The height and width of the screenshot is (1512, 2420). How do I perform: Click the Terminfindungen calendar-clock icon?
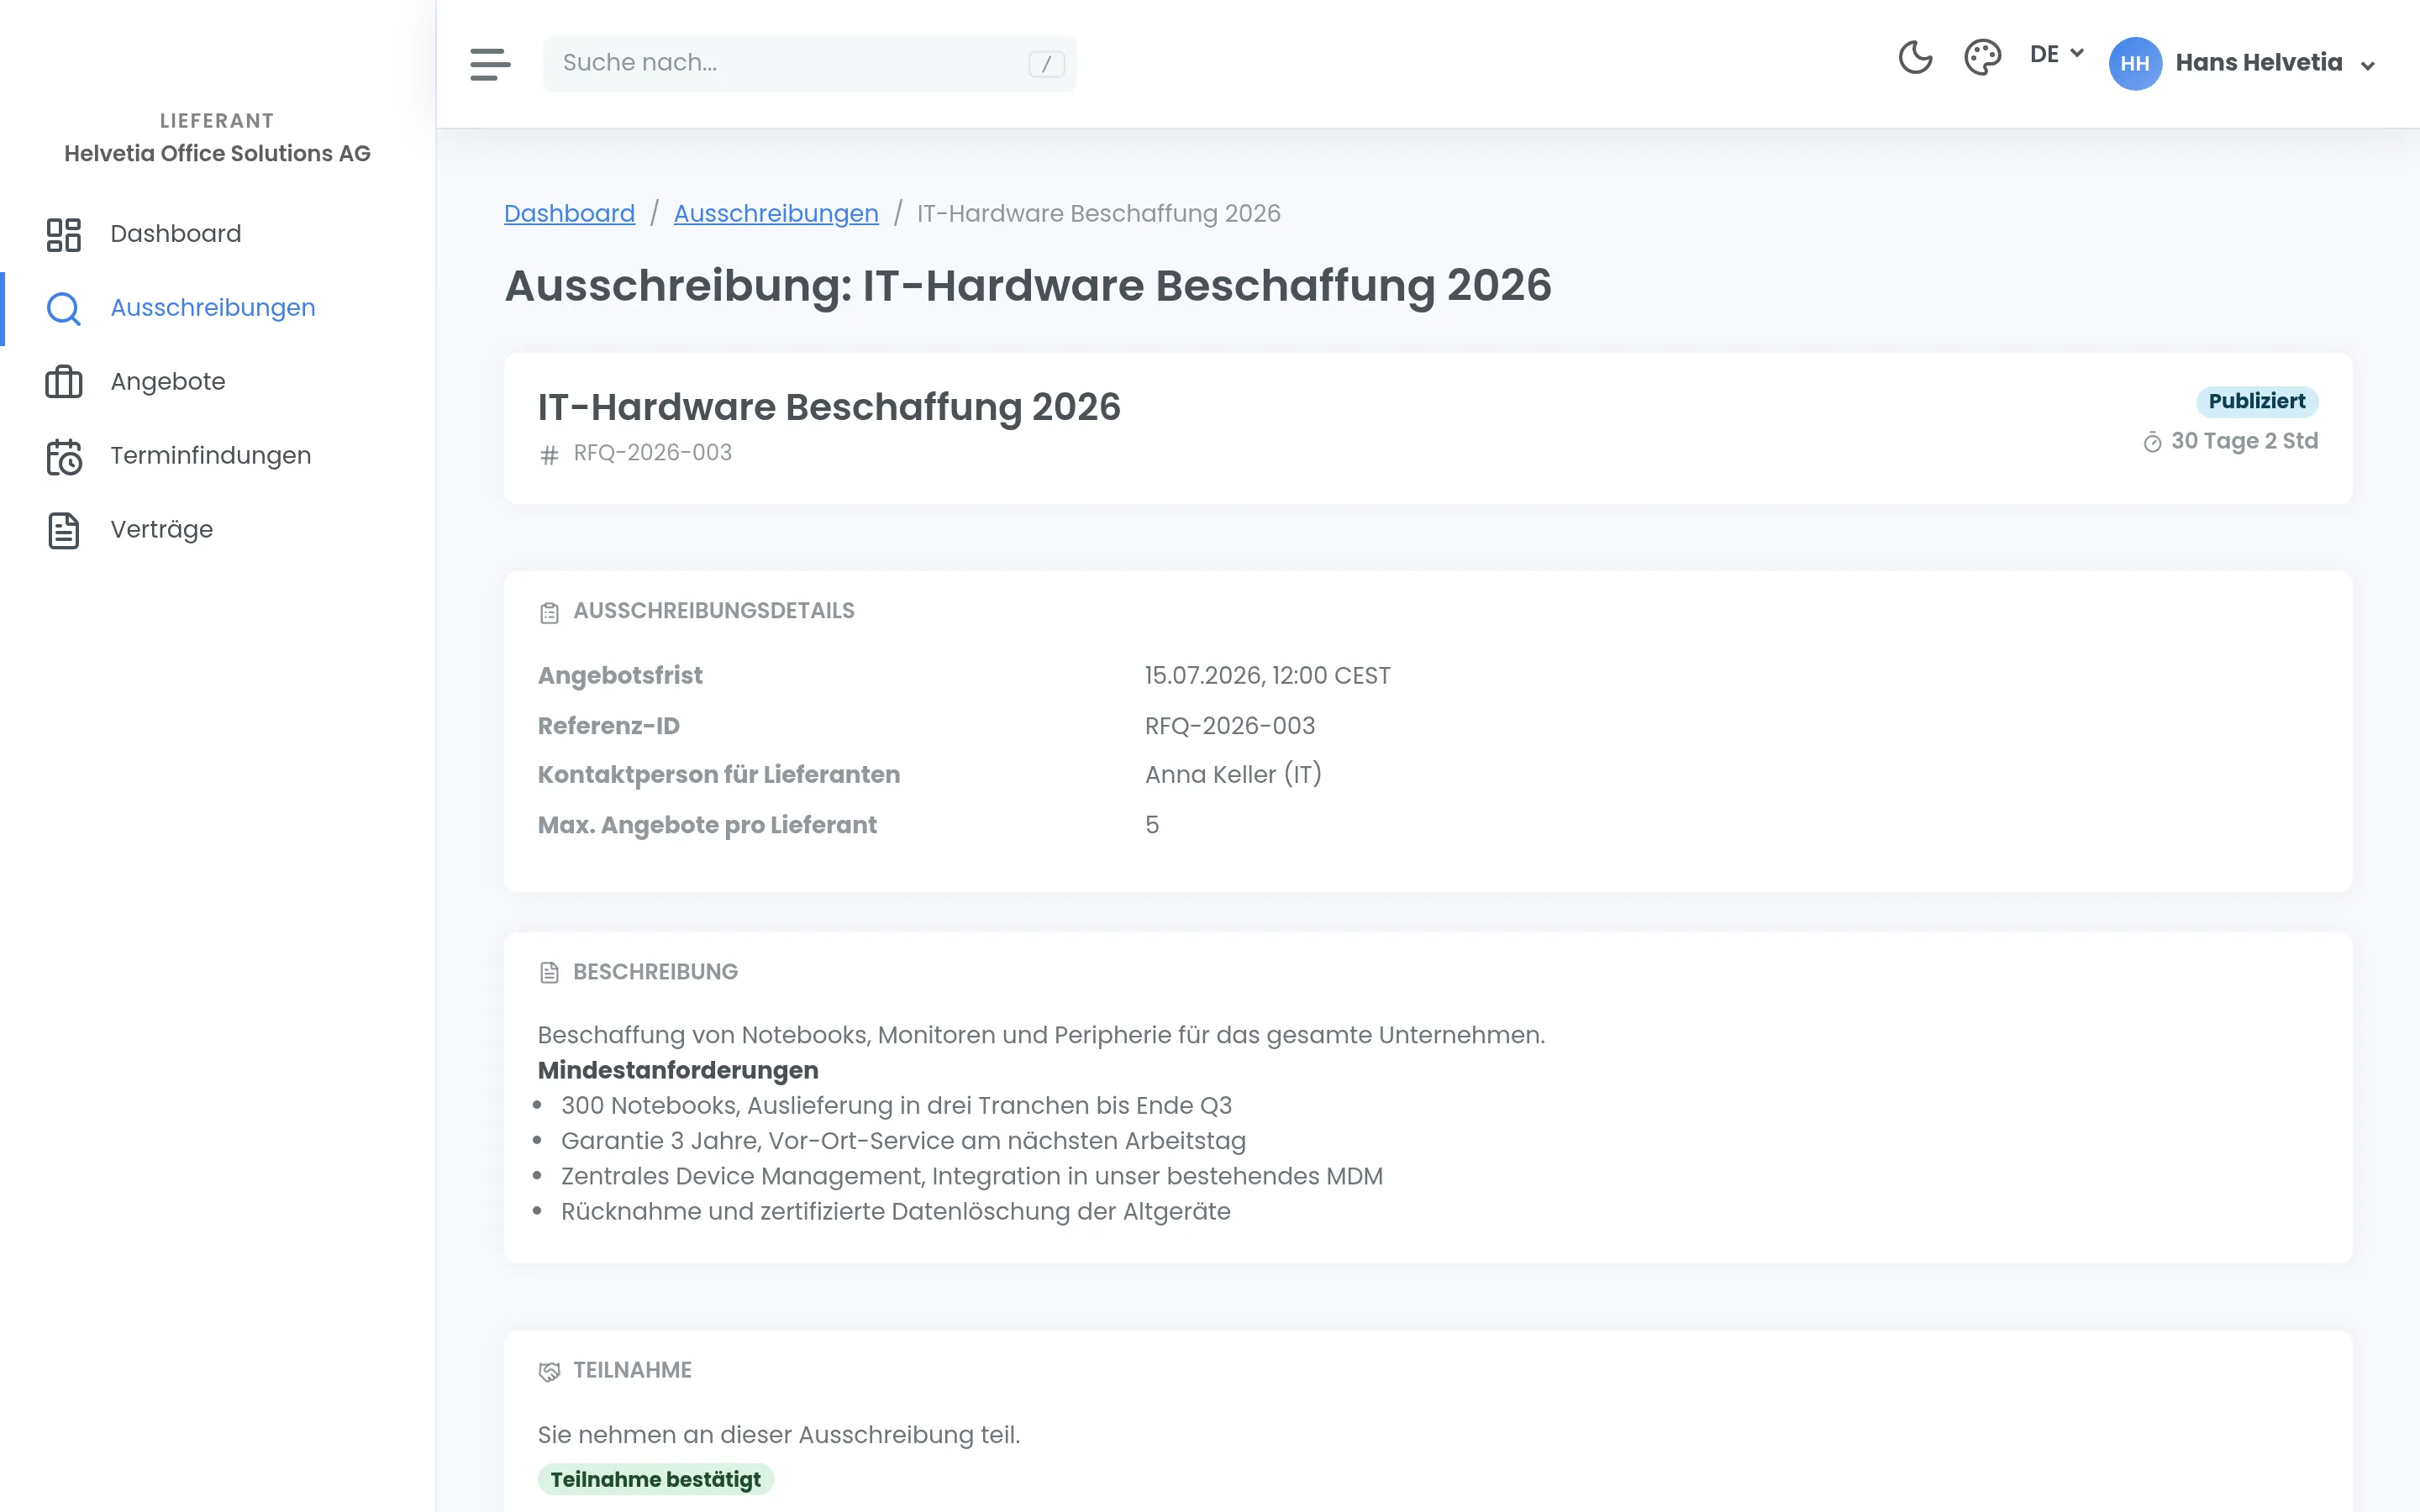[x=64, y=457]
